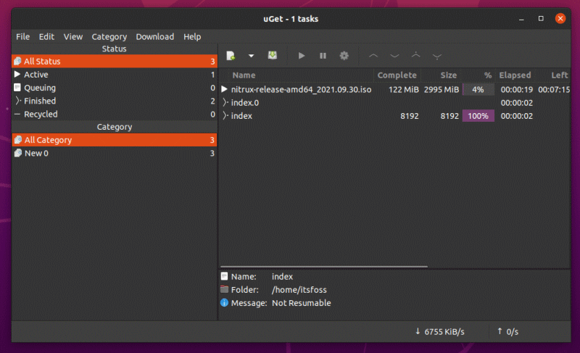Open download properties gear icon
The height and width of the screenshot is (353, 580).
click(344, 56)
